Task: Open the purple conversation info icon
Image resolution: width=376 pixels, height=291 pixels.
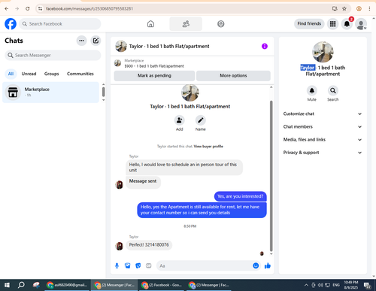Action: [x=265, y=46]
